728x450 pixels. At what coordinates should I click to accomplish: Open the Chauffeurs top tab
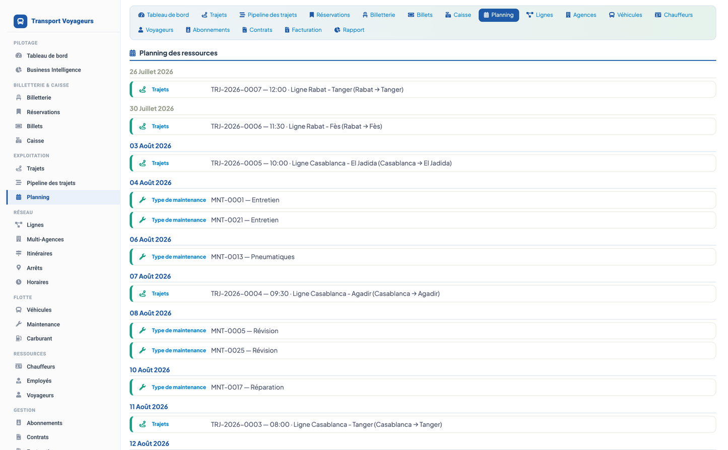674,15
